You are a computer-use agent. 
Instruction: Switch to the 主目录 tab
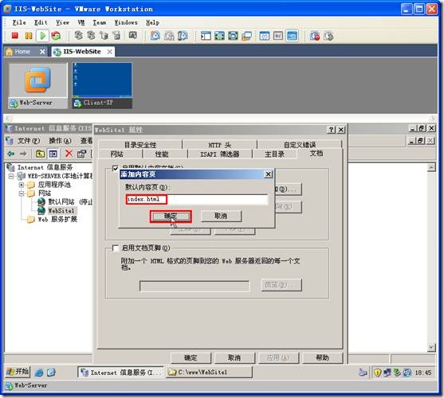tap(274, 154)
